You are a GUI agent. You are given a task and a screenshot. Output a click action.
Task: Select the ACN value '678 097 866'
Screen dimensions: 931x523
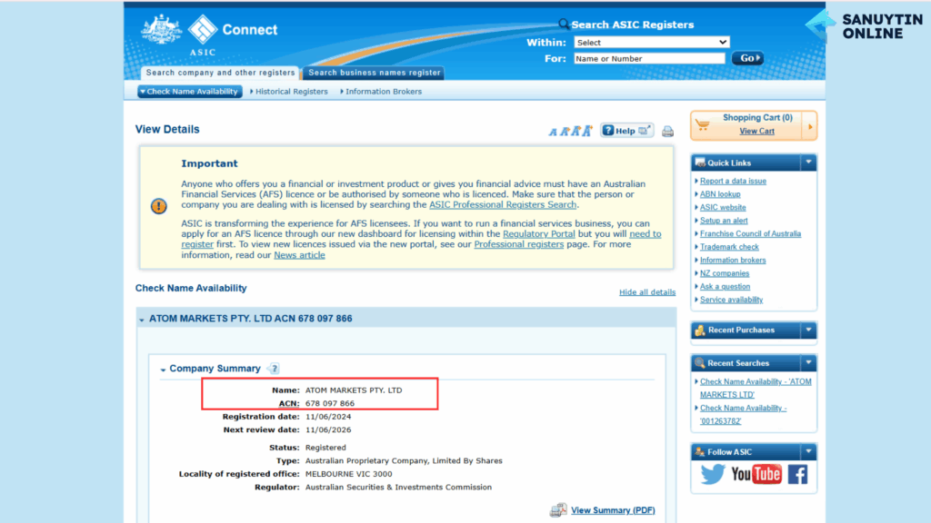coord(330,403)
